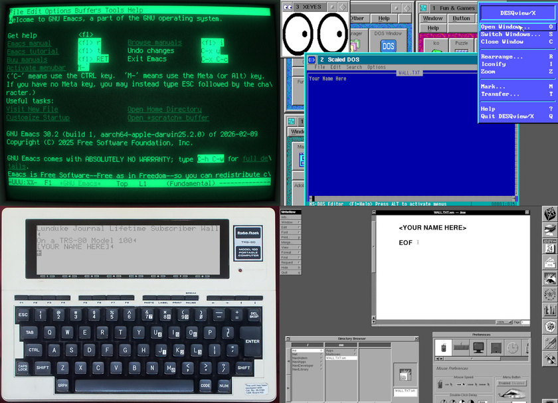558x403 pixels.
Task: Open the Search menu in DOS editor
Action: (353, 67)
